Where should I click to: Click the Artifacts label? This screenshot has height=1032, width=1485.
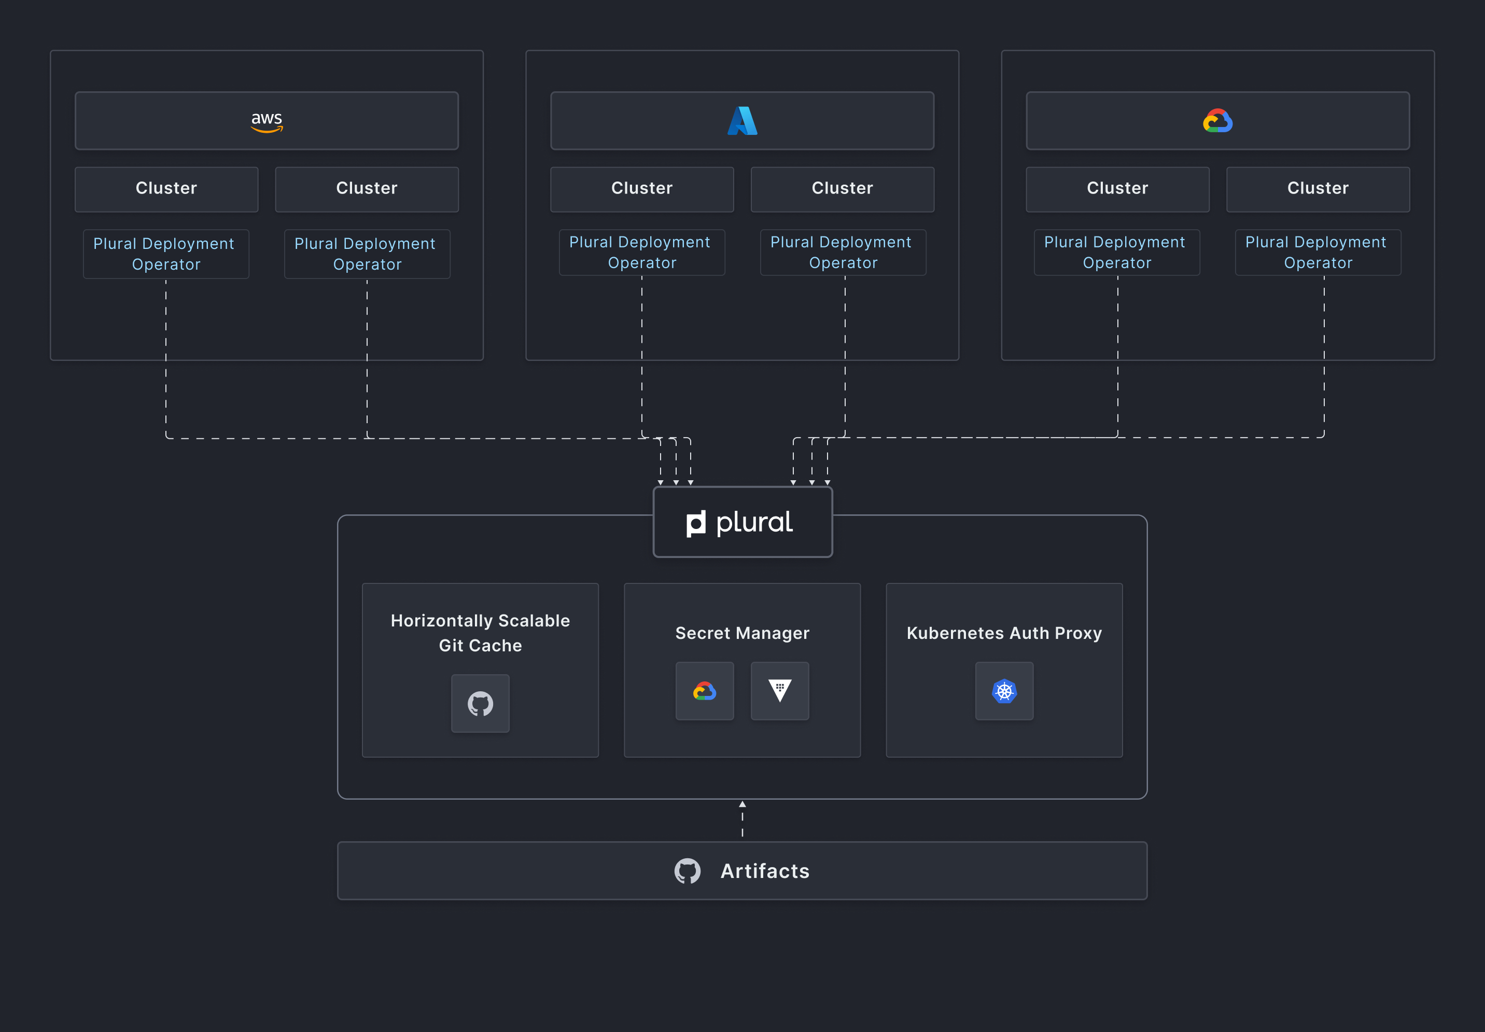(x=765, y=871)
